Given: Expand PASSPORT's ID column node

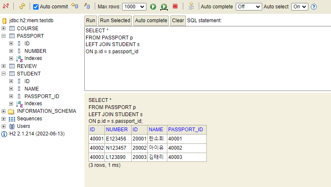Looking at the screenshot, I should tap(11, 44).
